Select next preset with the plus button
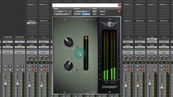The image size is (173, 97). [x=77, y=14]
